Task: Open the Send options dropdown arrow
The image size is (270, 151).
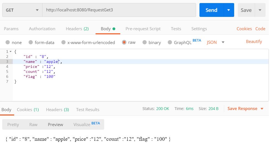Action: pyautogui.click(x=229, y=10)
